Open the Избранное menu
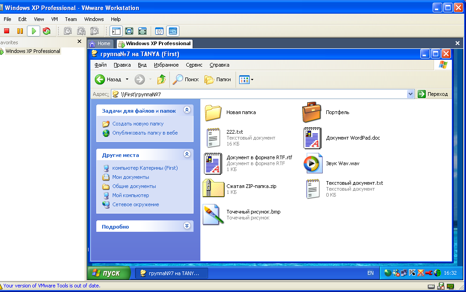Viewport: 466px width, 292px height. click(x=166, y=65)
